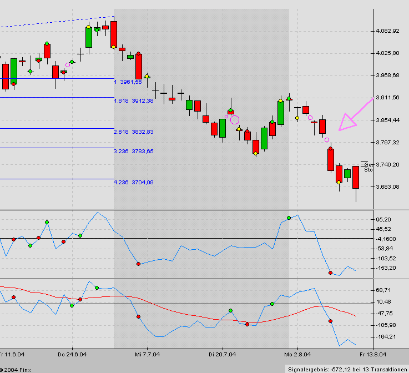Click the -4,1600 indicator axis value

click(387, 239)
